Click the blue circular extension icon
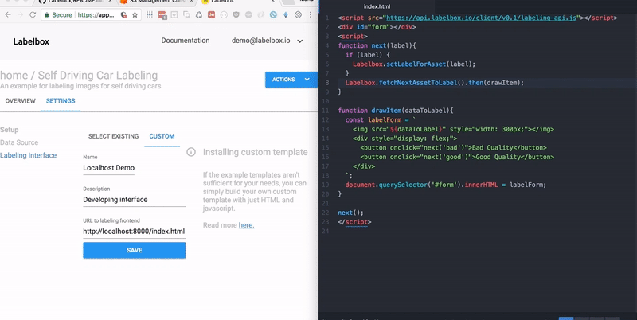This screenshot has width=637, height=320. (x=273, y=15)
